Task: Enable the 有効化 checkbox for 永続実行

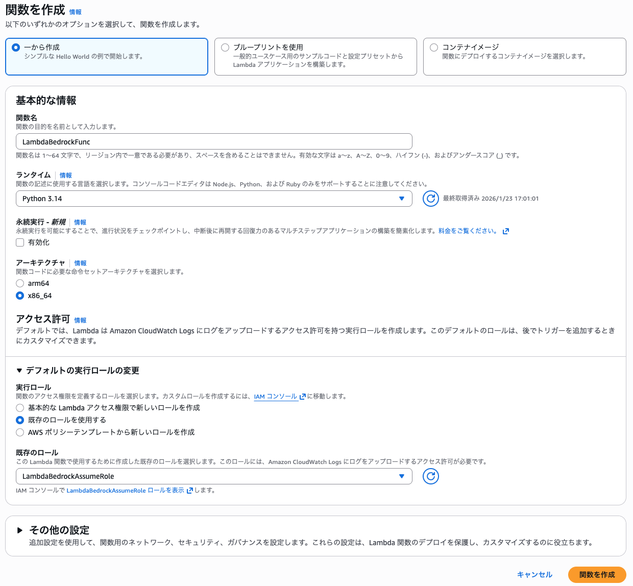Action: point(19,242)
